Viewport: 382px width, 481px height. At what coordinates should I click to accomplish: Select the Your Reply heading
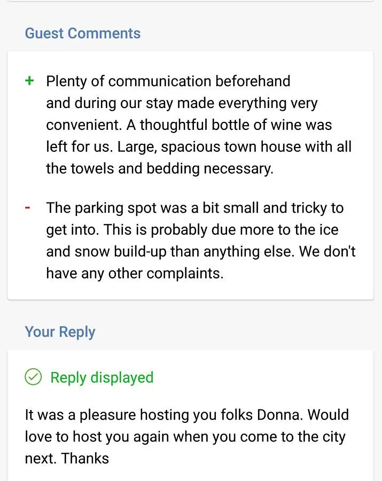(x=60, y=332)
